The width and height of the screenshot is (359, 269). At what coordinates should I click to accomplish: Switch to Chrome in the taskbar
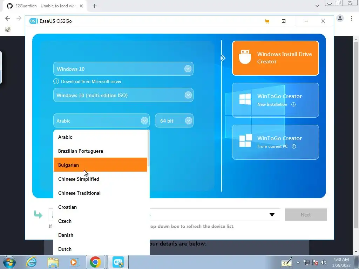[95, 262]
